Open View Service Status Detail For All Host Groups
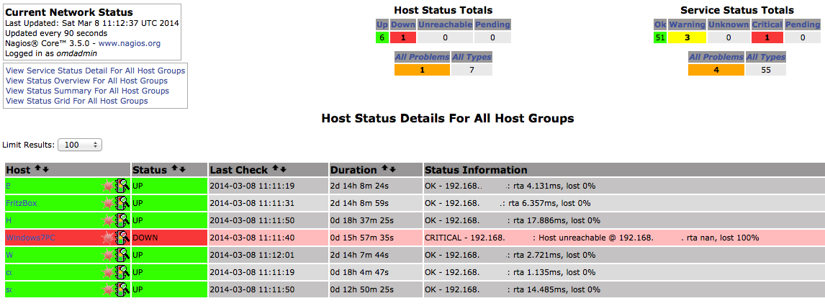 (x=95, y=71)
